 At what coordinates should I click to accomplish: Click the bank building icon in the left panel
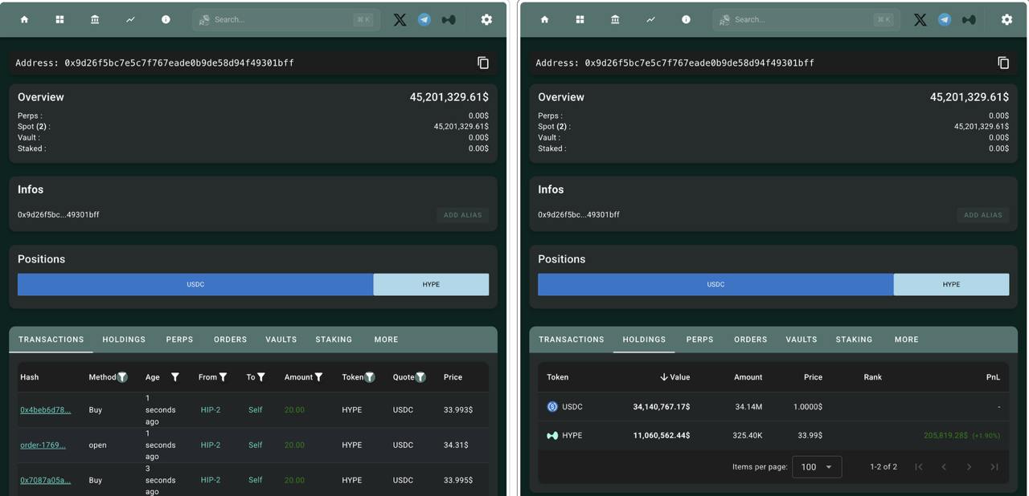(x=95, y=19)
